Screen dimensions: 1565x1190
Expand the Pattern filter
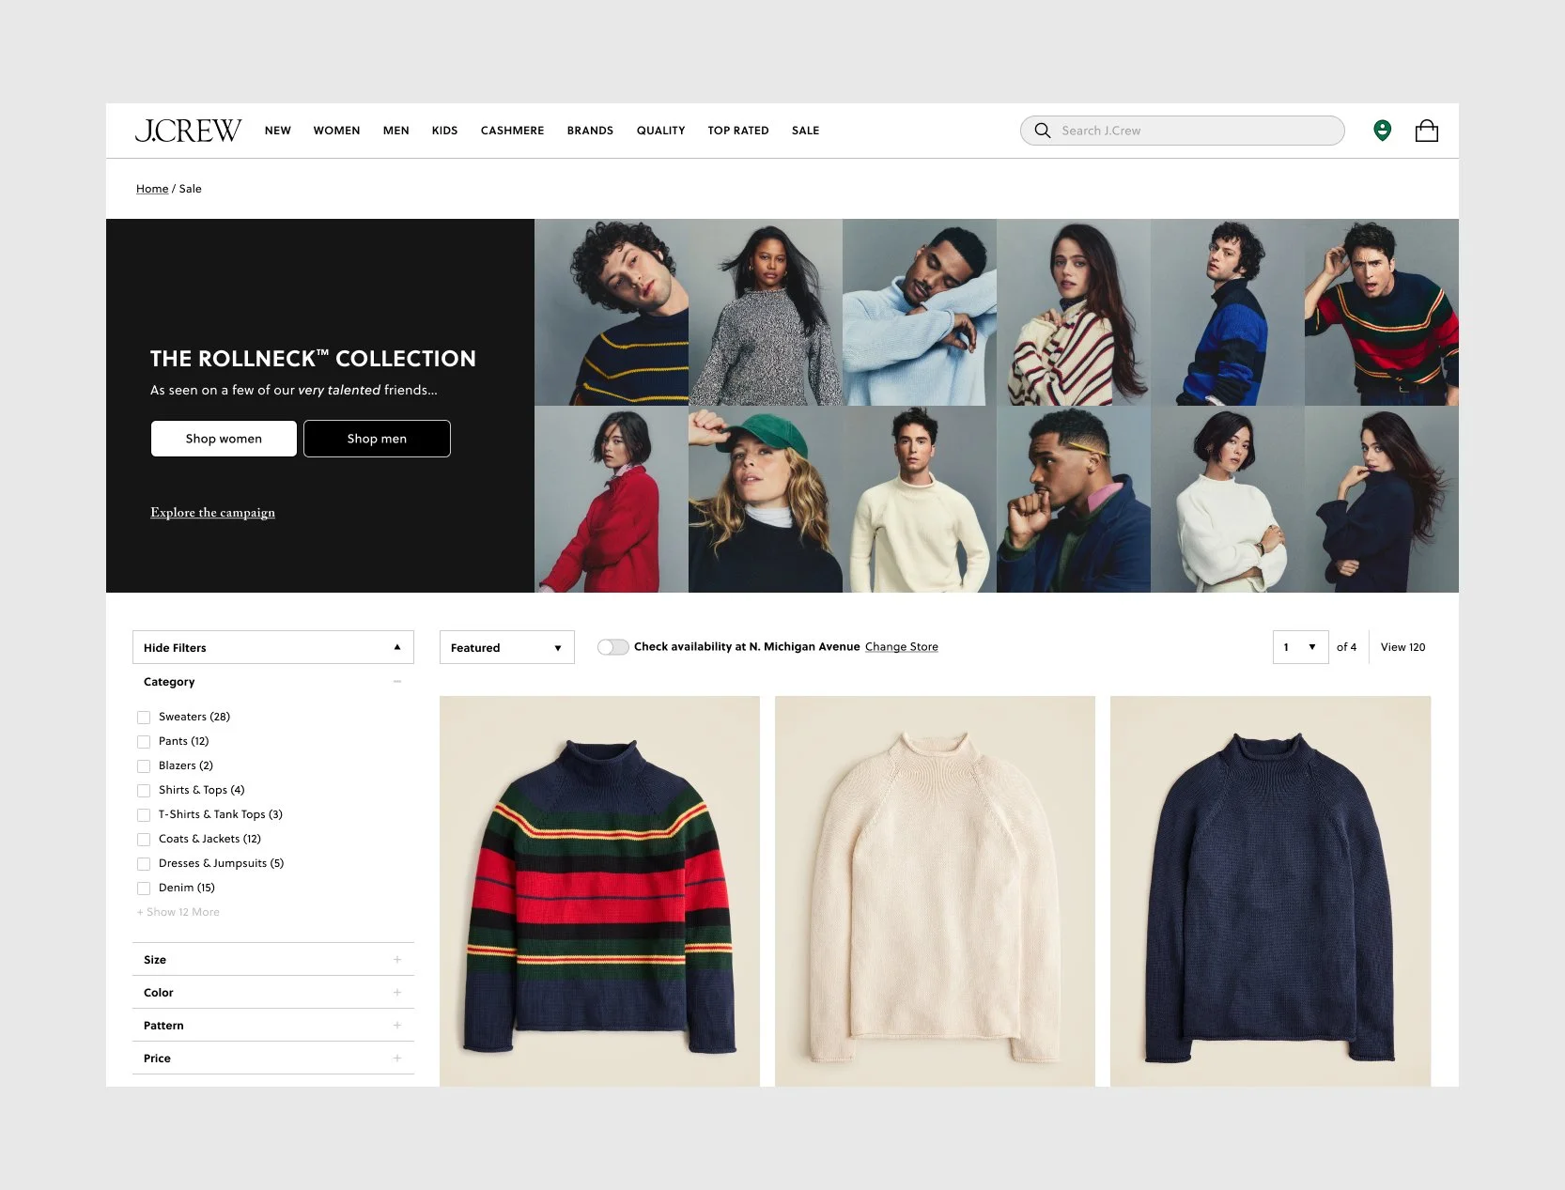click(x=273, y=1026)
